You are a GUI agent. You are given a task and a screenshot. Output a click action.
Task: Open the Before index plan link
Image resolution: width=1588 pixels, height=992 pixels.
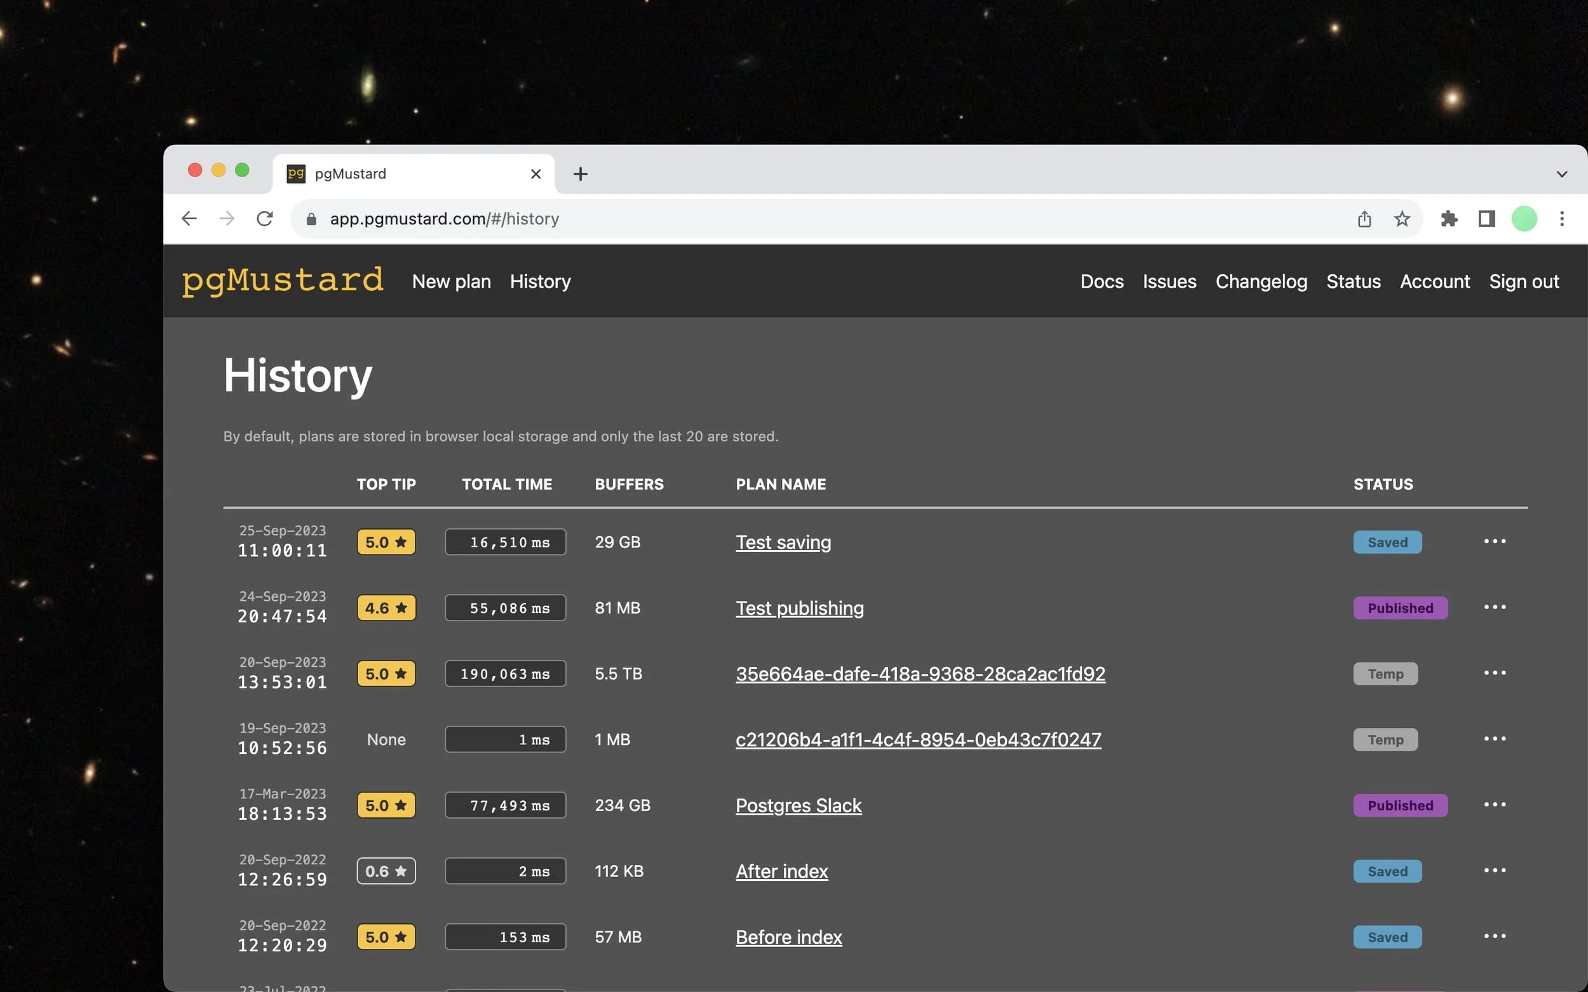788,937
